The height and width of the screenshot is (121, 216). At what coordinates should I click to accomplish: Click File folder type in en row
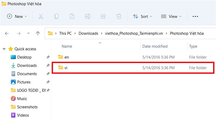(x=198, y=57)
